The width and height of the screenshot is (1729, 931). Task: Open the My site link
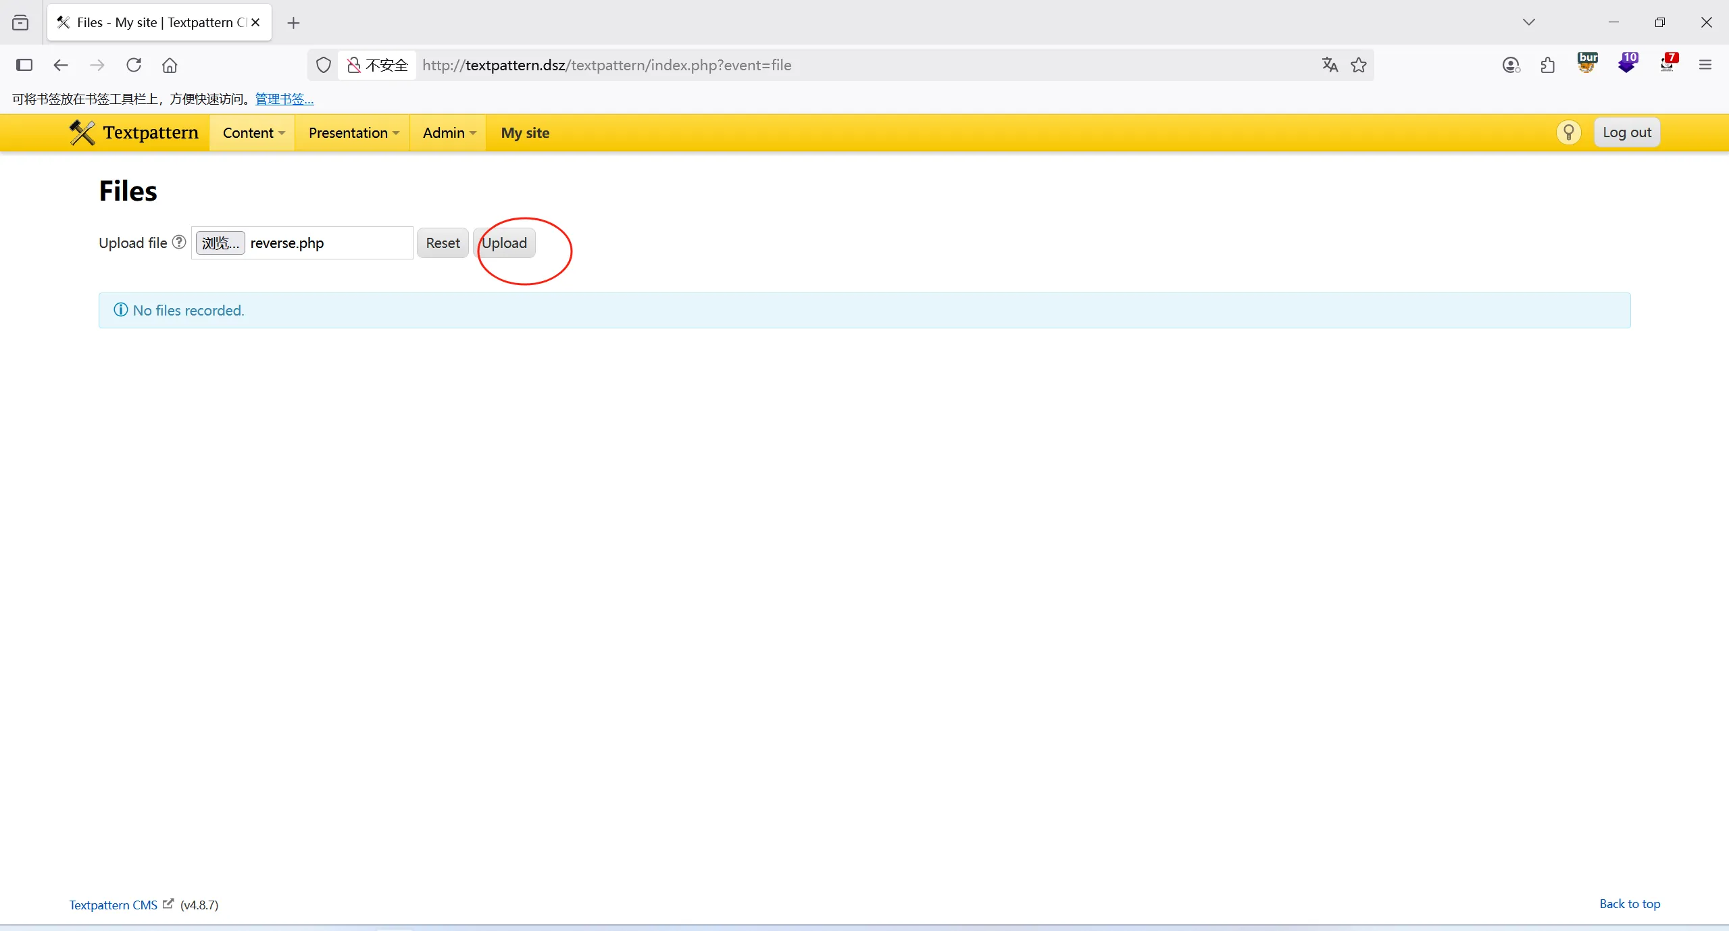click(x=525, y=133)
